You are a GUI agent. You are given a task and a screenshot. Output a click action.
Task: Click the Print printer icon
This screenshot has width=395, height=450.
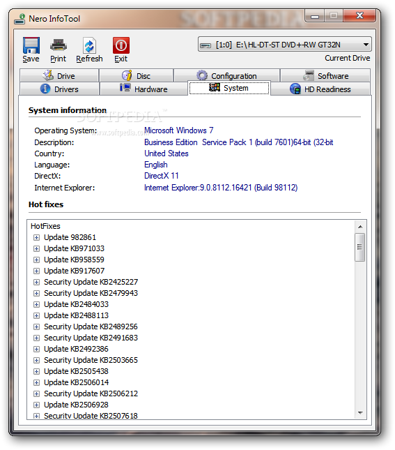[59, 45]
